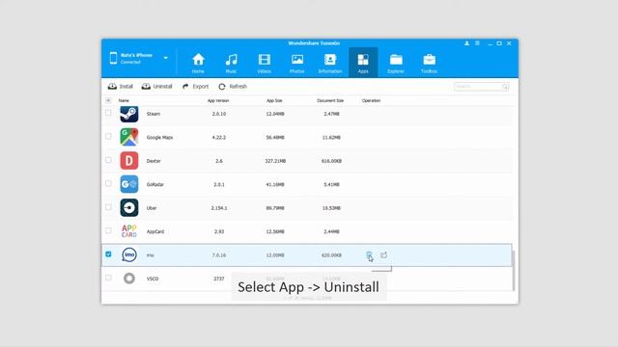Viewport: 618px width, 347px height.
Task: Click the Uber app icon
Action: pyautogui.click(x=129, y=208)
